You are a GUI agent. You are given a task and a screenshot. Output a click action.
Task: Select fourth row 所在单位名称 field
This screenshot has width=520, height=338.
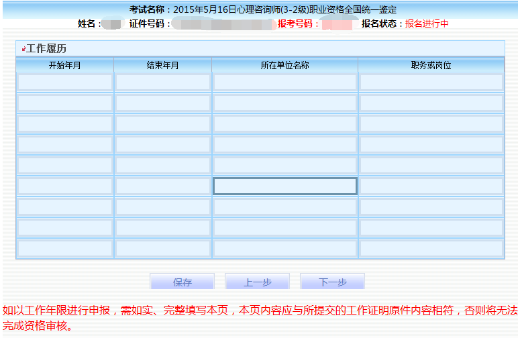click(284, 145)
